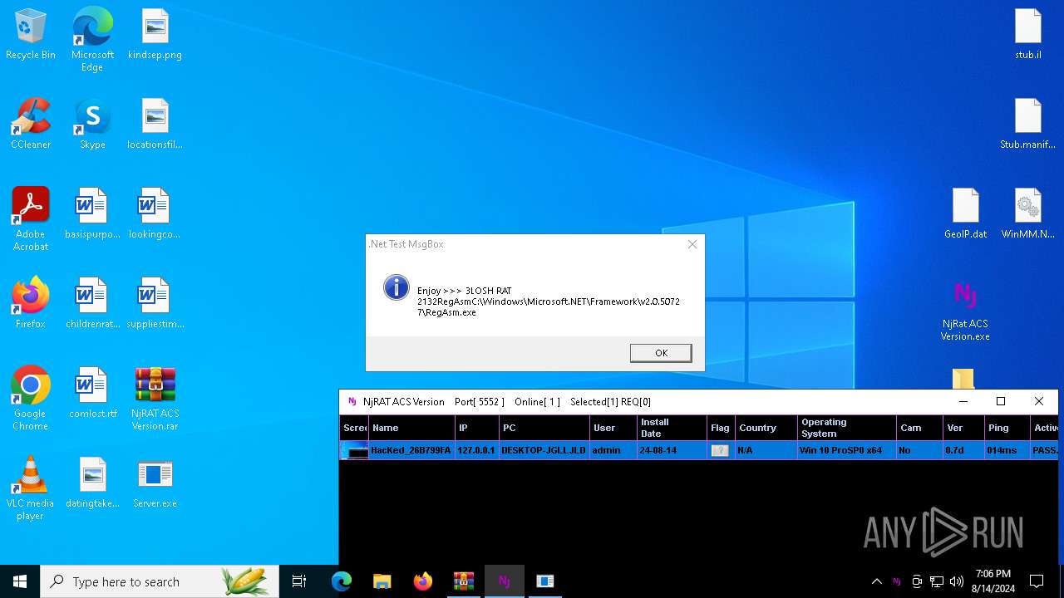Click the taskbar search box

[160, 581]
